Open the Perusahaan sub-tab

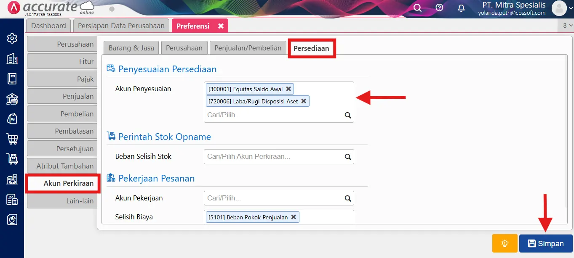(184, 48)
